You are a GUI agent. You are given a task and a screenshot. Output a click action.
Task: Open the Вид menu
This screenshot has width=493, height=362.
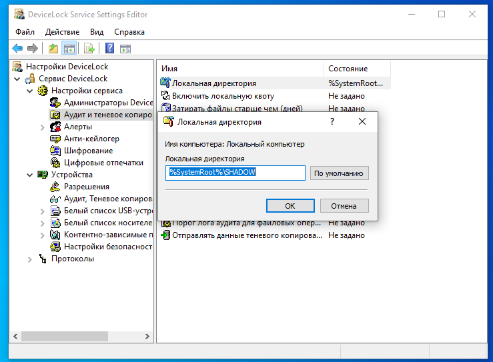(97, 32)
